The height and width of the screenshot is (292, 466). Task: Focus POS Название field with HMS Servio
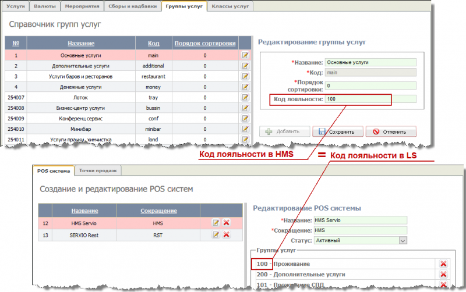click(361, 220)
